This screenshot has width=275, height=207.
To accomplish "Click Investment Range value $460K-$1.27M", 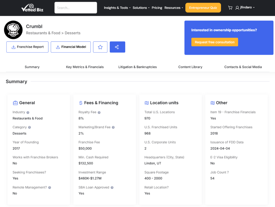I will click(x=90, y=178).
